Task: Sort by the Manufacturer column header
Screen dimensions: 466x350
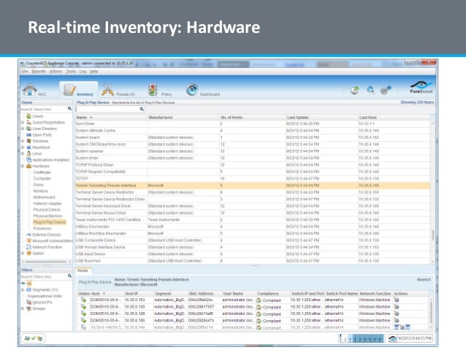Action: 183,118
